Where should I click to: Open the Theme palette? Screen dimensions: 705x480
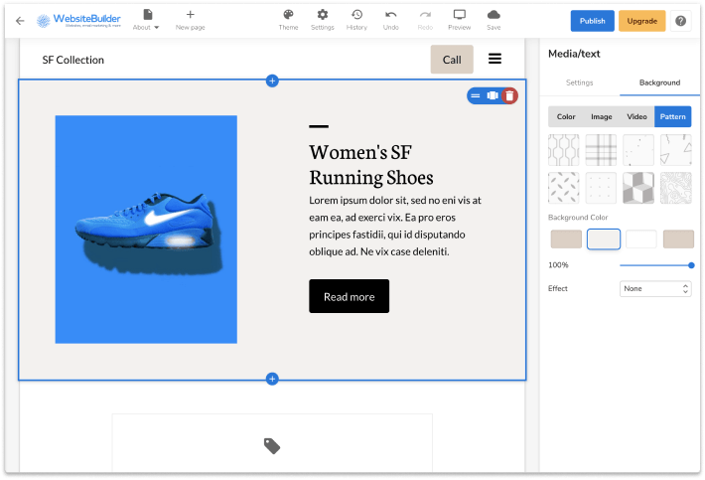point(288,20)
